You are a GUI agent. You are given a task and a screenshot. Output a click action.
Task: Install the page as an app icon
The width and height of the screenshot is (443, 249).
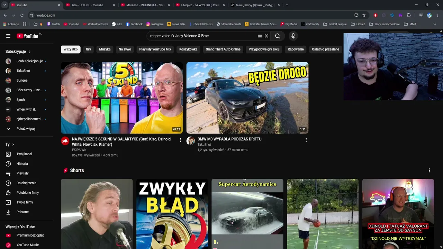(356, 15)
